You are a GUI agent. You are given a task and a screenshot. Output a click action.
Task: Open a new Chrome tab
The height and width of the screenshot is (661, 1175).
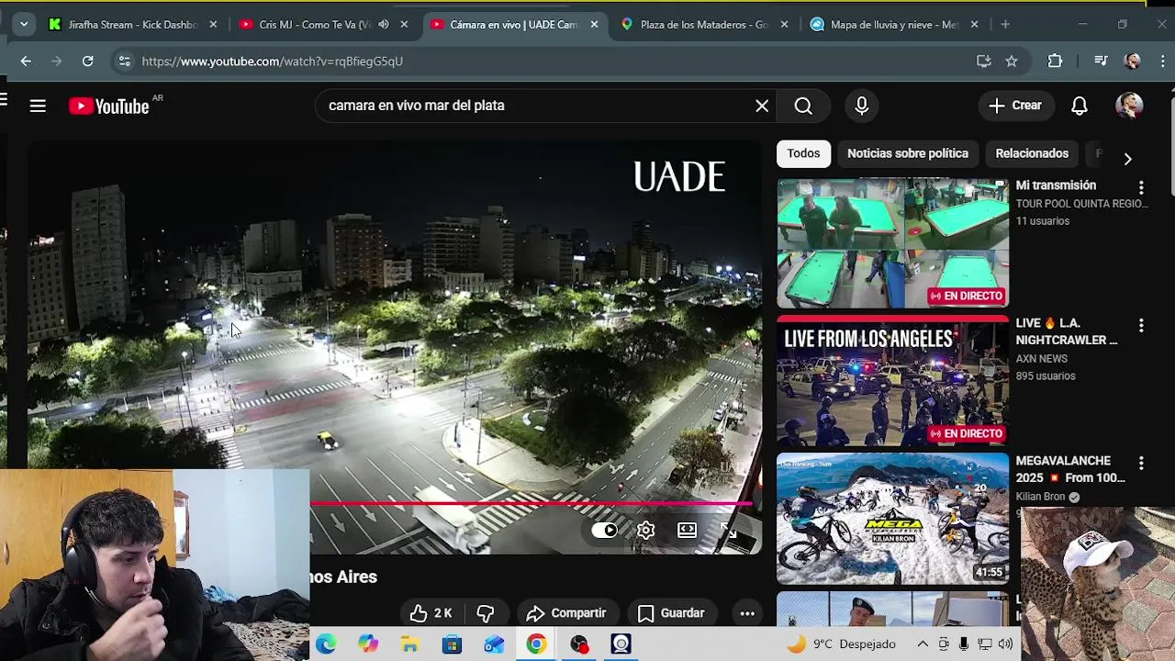click(1005, 25)
